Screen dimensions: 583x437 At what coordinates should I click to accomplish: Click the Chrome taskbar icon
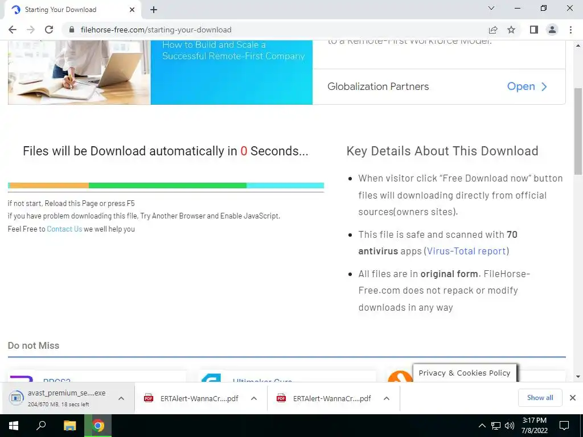(98, 426)
